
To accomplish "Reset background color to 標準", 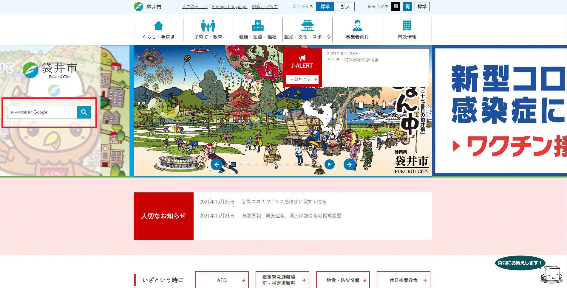I will click(x=422, y=7).
